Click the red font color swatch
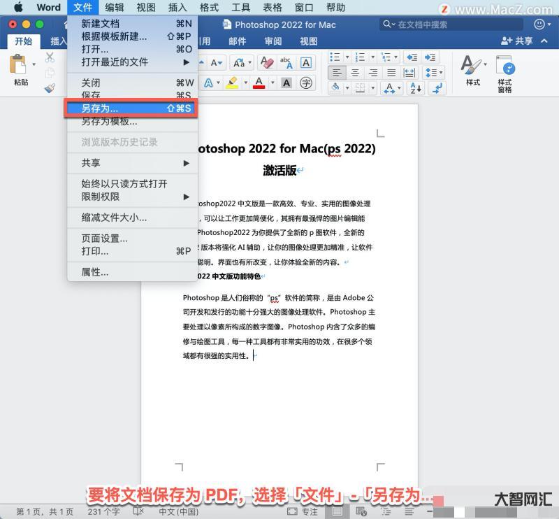This screenshot has width=559, height=519. [259, 83]
